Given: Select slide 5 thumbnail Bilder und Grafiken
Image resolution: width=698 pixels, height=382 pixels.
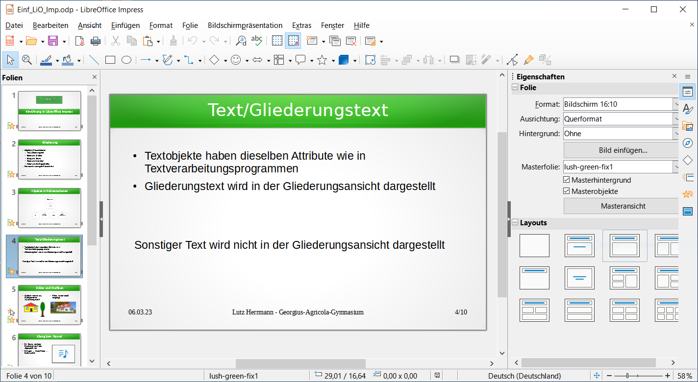Looking at the screenshot, I should (x=50, y=305).
